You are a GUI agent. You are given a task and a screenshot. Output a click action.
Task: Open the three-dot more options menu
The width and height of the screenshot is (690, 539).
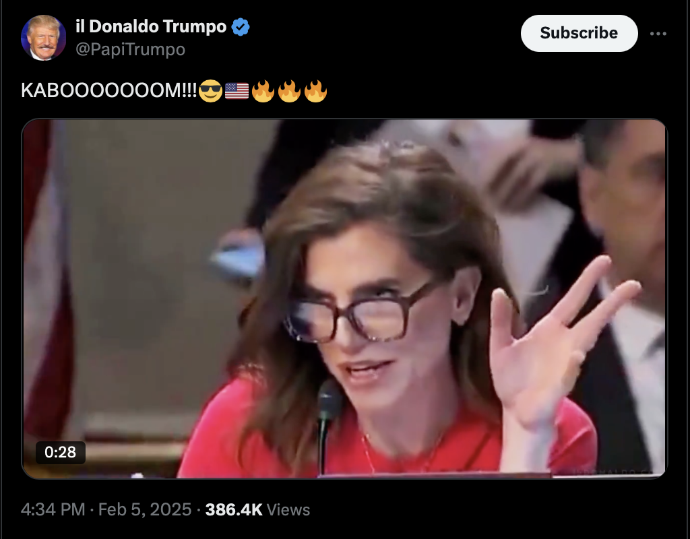658,34
